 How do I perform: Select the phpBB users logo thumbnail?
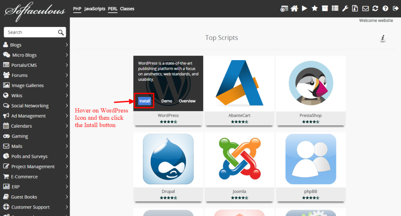311,159
